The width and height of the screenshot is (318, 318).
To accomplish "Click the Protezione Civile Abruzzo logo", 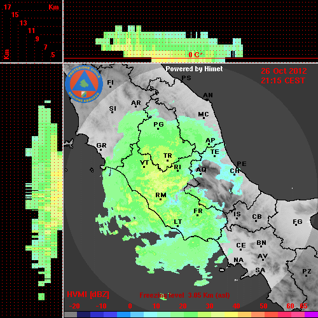I will click(x=84, y=85).
